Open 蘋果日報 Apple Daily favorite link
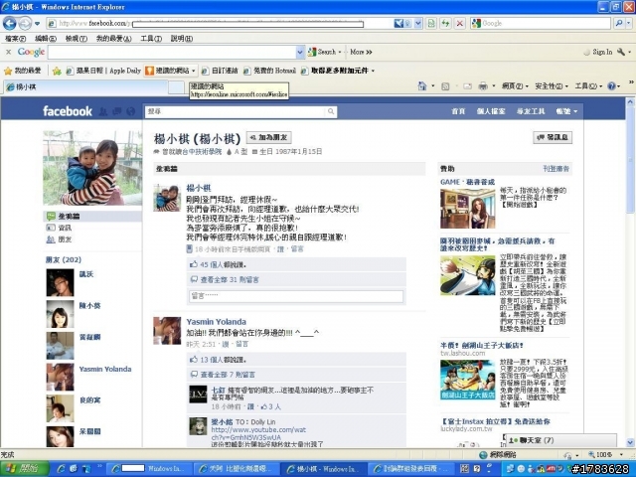This screenshot has height=477, width=636. click(x=103, y=71)
